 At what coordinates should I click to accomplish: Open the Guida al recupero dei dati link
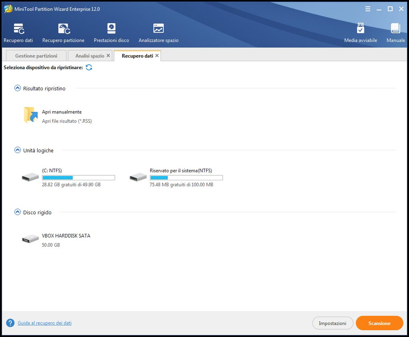point(45,323)
